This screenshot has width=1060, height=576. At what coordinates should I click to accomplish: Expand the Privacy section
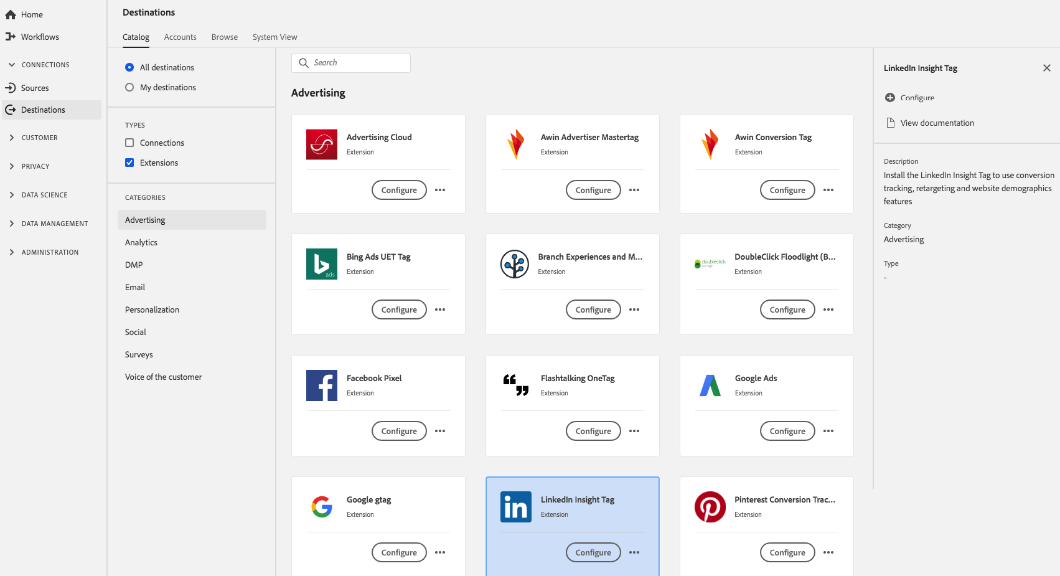coord(12,166)
